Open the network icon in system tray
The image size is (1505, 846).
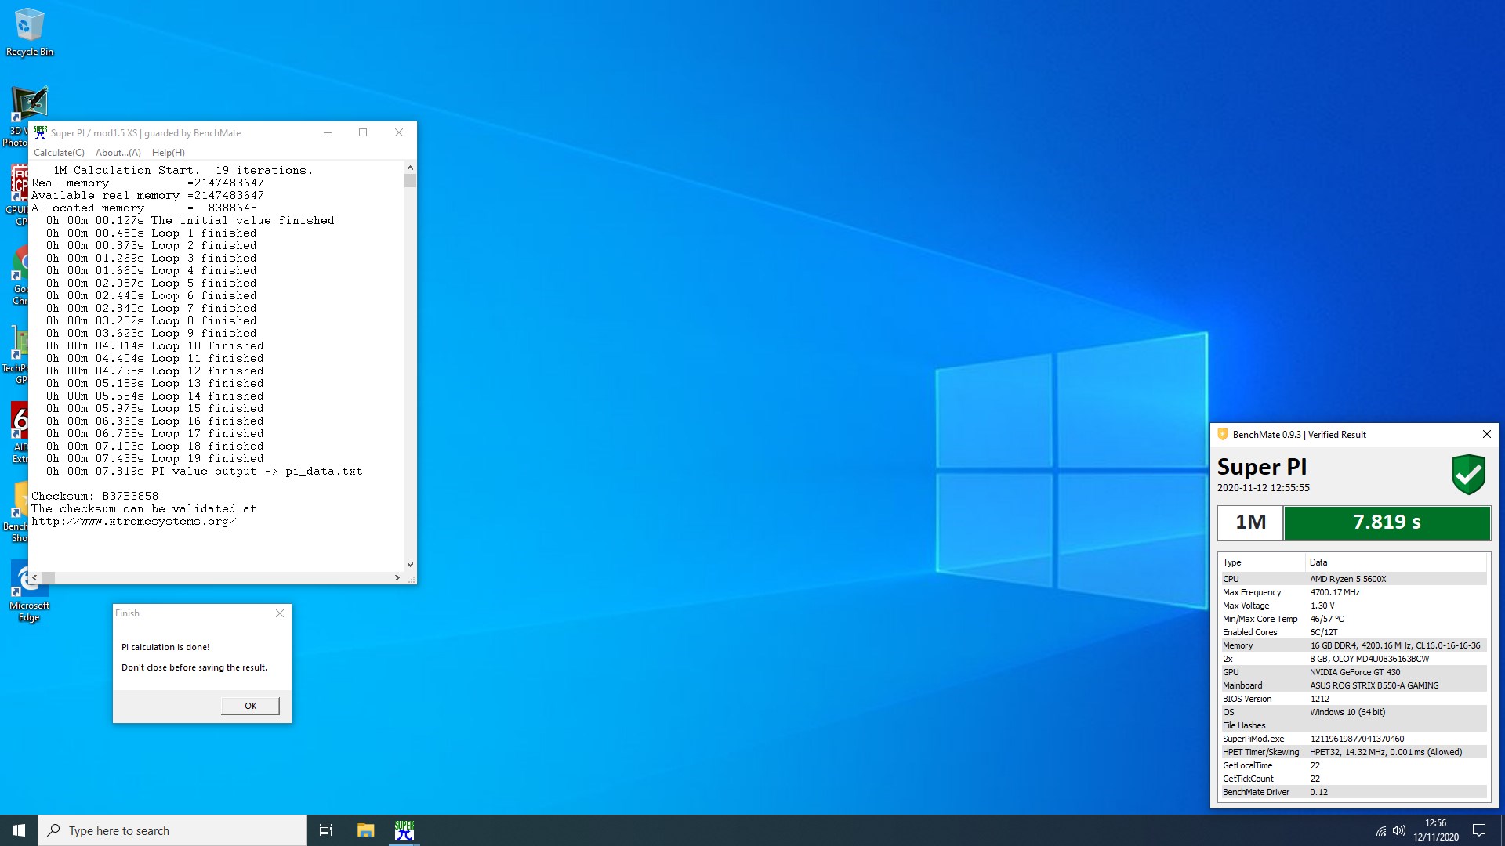(1380, 830)
